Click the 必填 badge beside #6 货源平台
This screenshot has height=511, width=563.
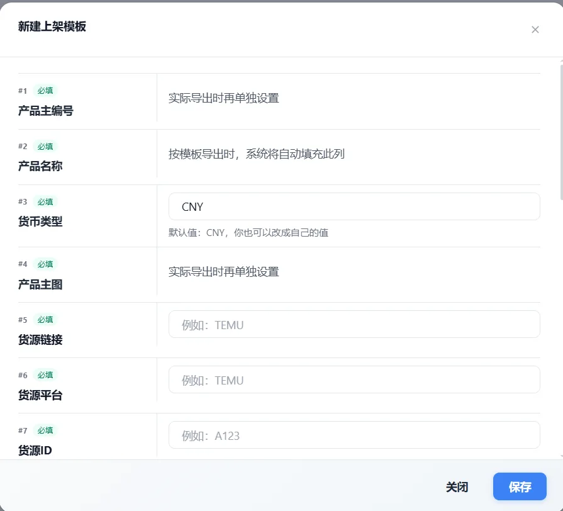45,374
